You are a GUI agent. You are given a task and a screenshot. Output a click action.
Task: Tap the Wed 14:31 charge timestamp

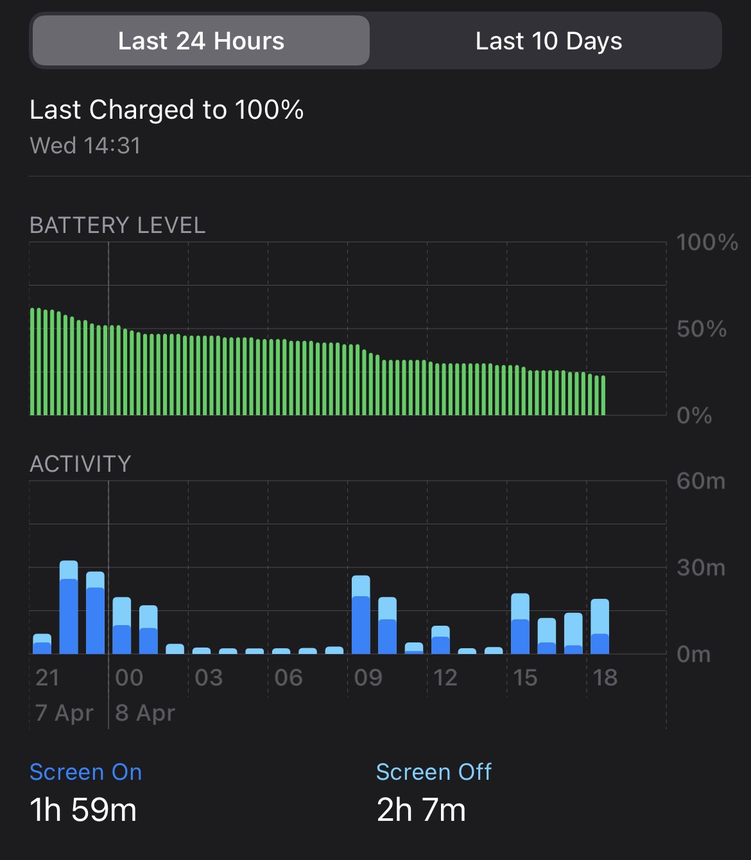click(85, 146)
